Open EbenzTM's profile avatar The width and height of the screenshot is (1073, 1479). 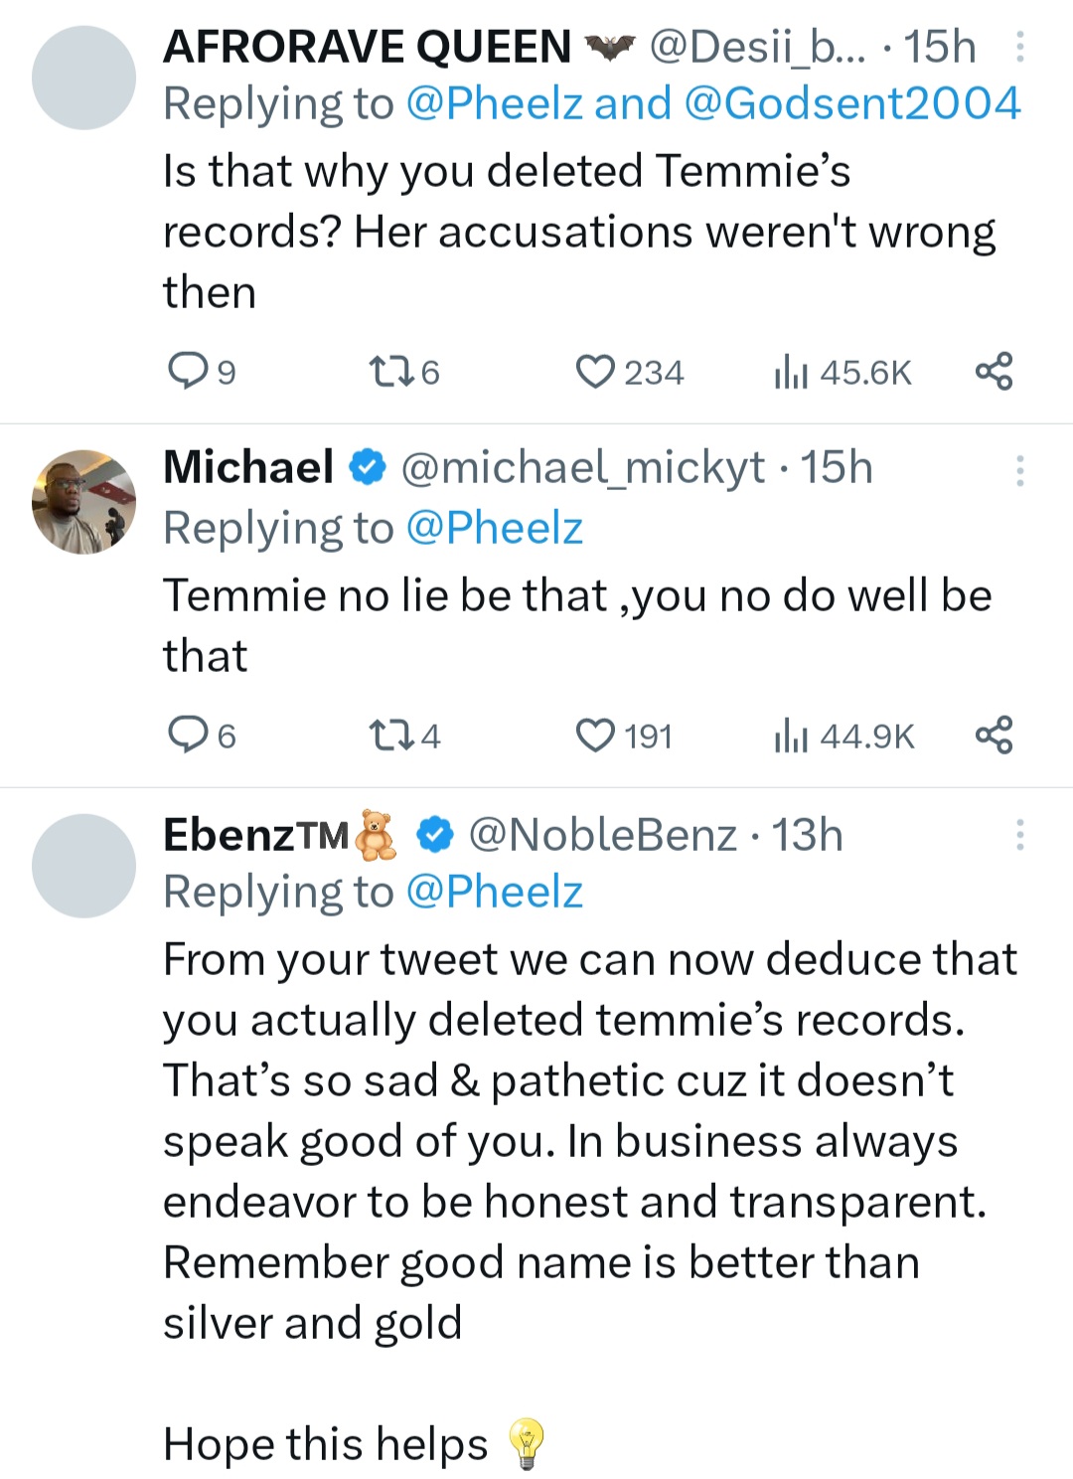(83, 866)
